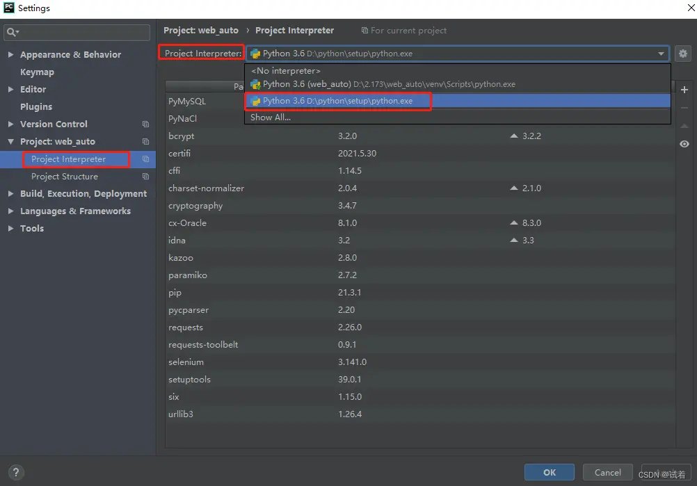Click the Python logo in the interpreter field
697x486 pixels.
[255, 53]
